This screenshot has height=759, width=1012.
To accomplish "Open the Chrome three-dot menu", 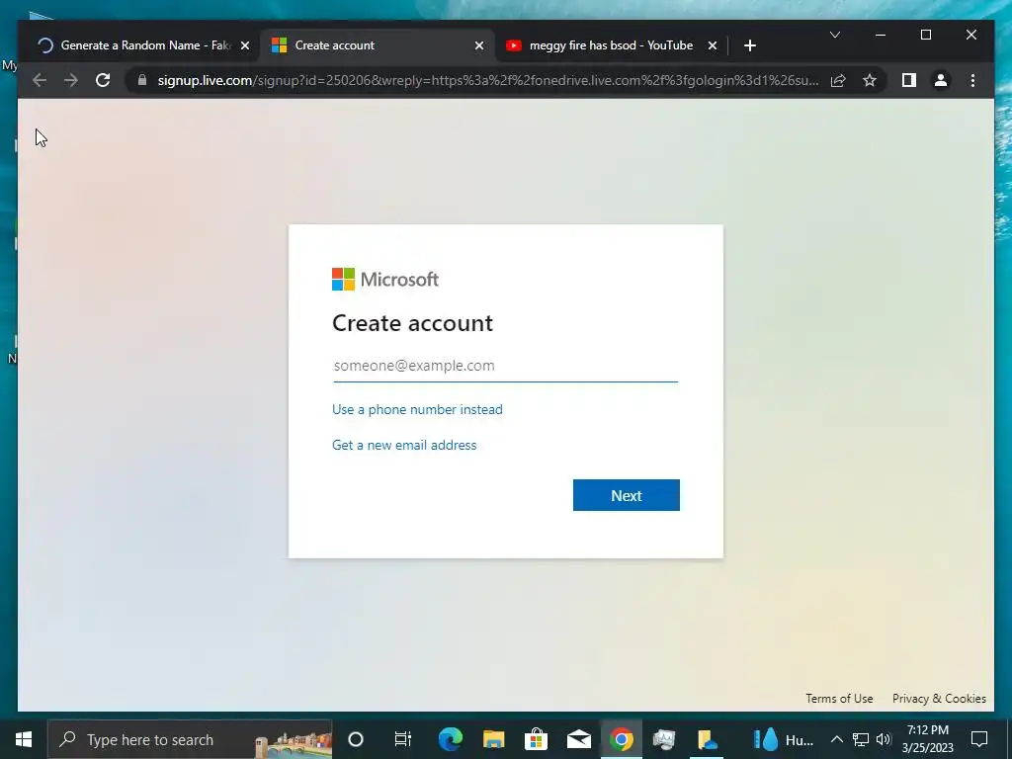I will pos(972,80).
